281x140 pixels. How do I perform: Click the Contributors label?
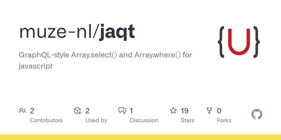coord(46,120)
